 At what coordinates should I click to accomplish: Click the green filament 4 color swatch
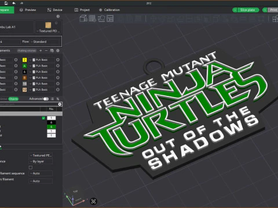point(24,66)
